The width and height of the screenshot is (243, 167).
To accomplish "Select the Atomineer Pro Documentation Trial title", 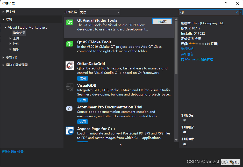I will coord(110,107).
